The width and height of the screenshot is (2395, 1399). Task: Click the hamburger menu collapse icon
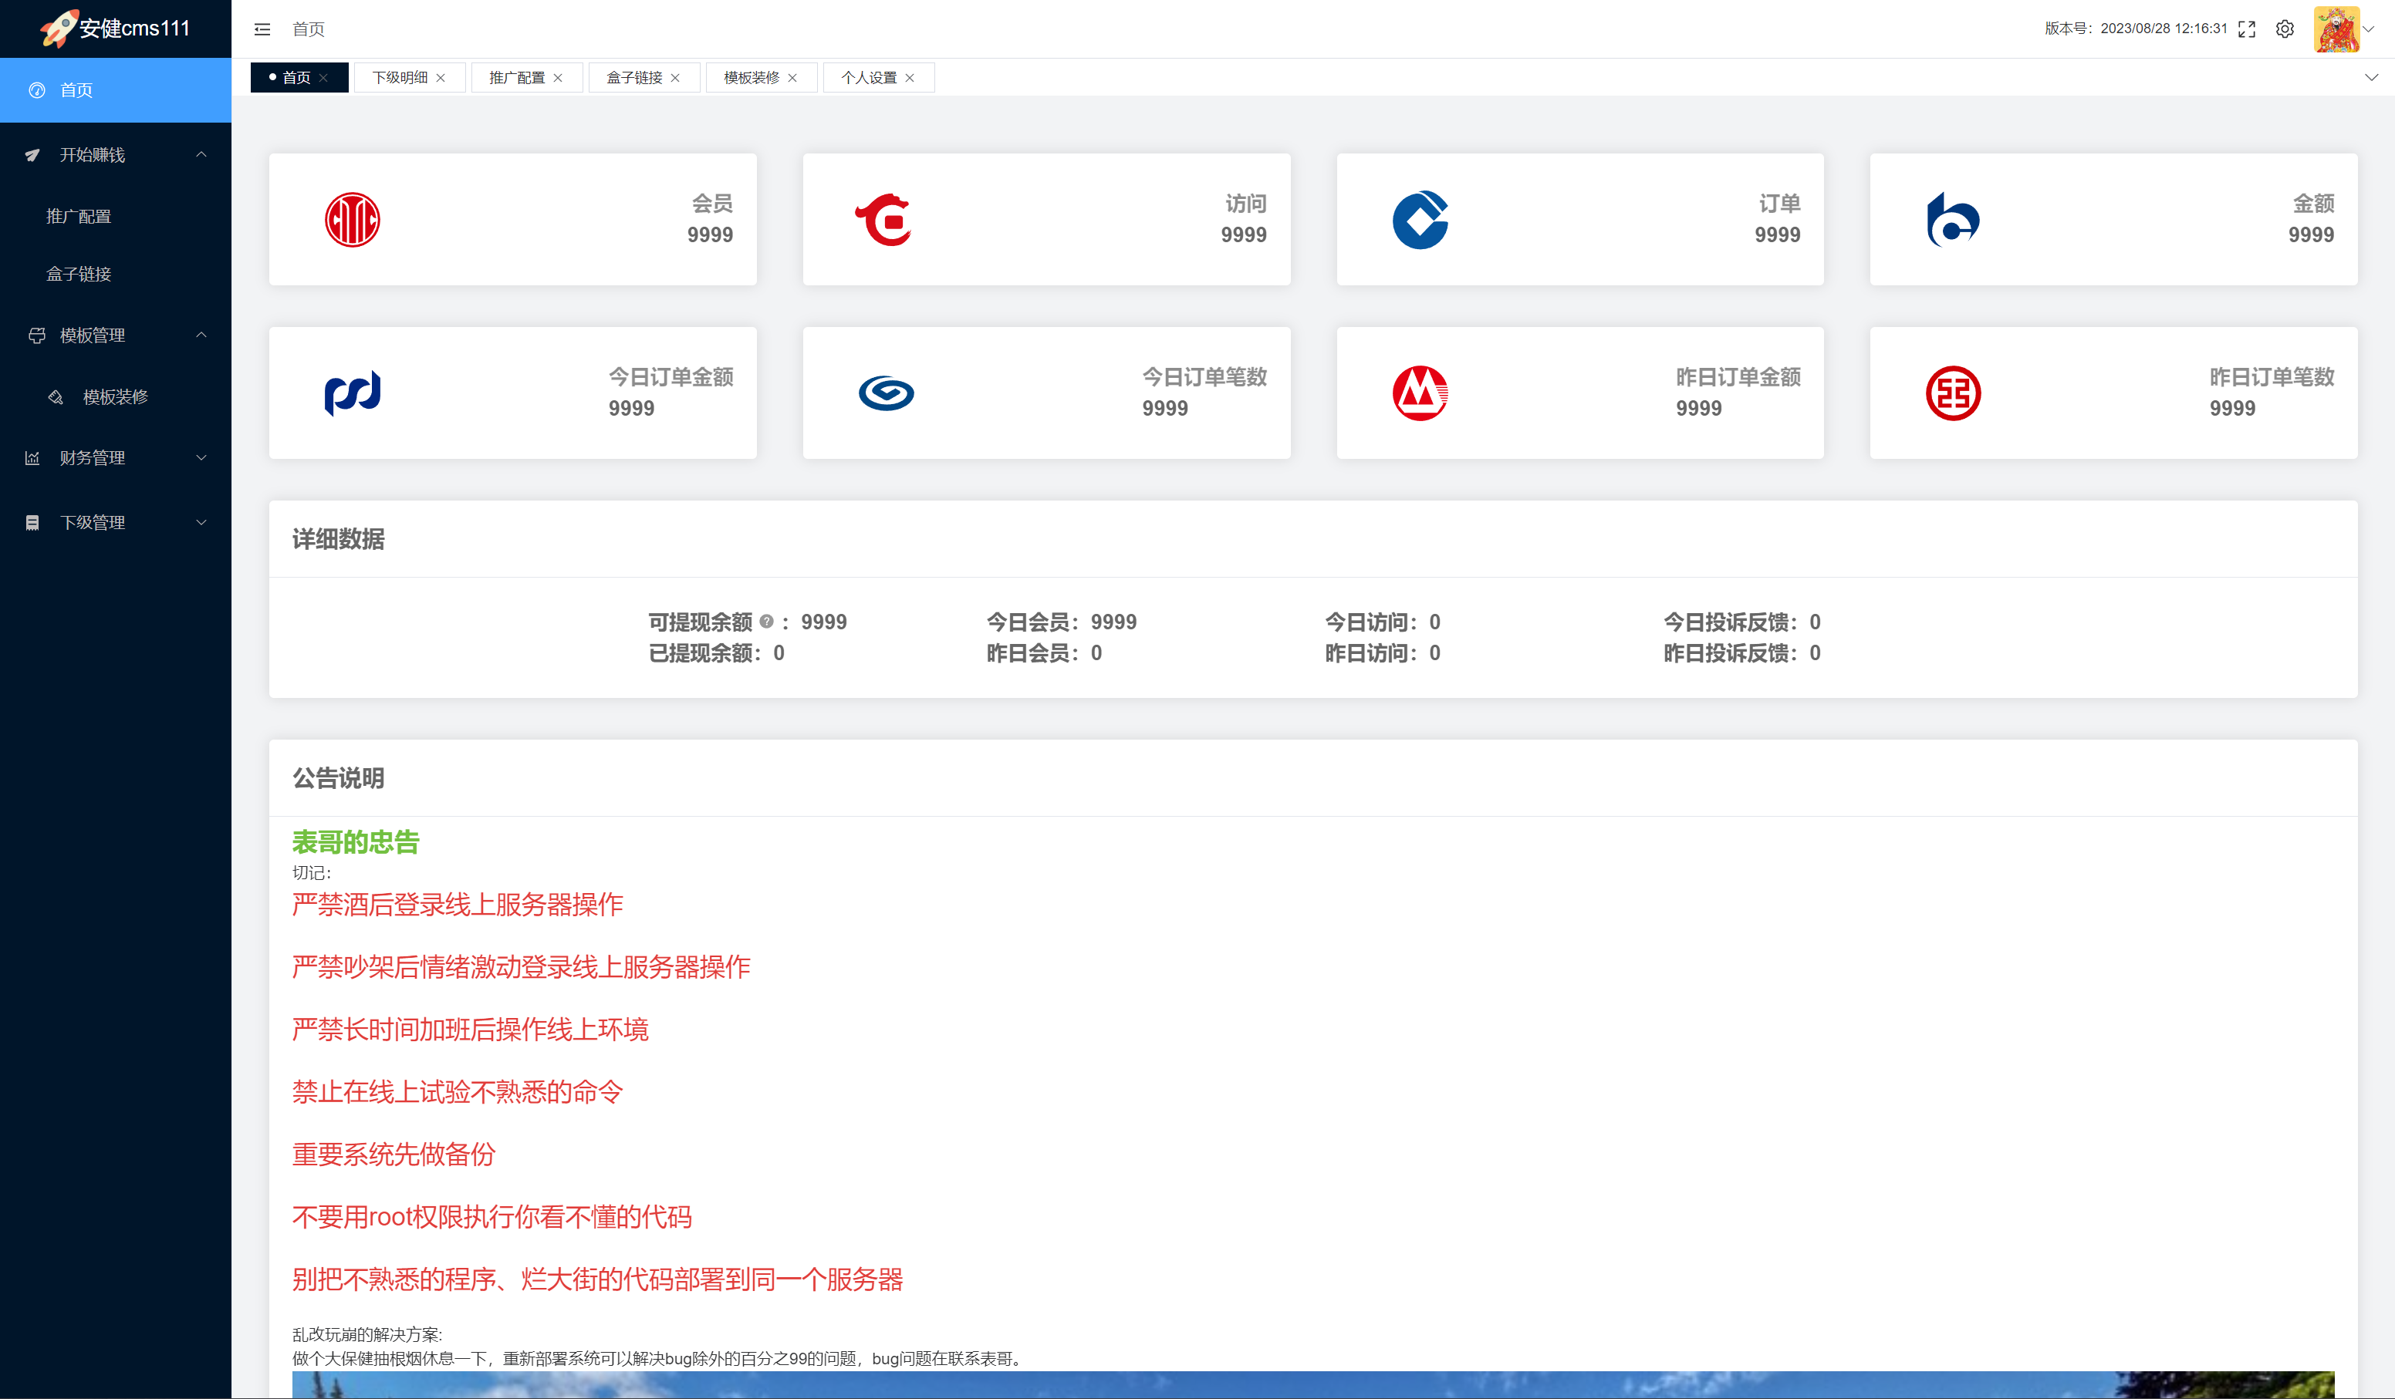click(x=262, y=29)
